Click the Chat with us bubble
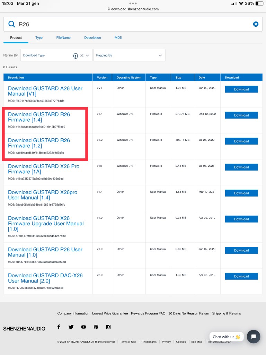 pos(227,337)
